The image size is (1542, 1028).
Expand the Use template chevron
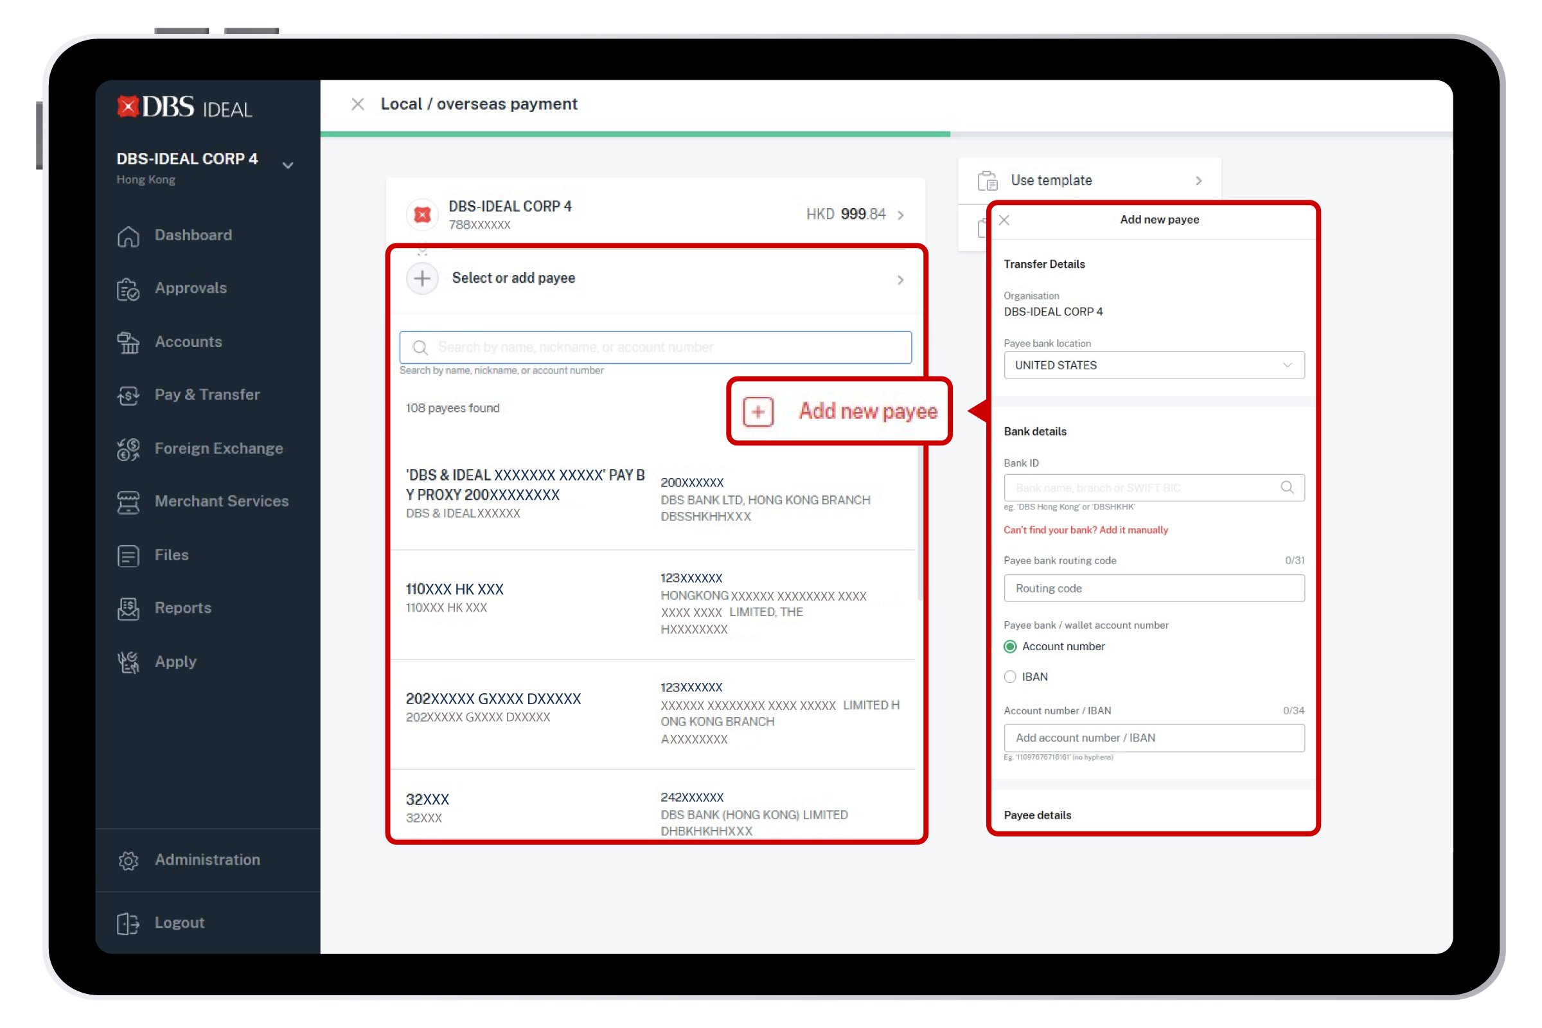click(x=1198, y=181)
